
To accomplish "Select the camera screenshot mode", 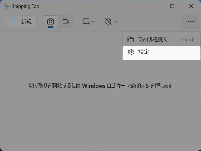I will coord(51,22).
